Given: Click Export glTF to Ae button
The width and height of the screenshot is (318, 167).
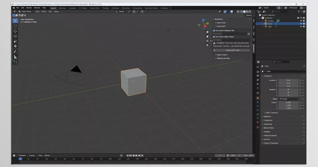Looking at the screenshot, I should click(232, 50).
